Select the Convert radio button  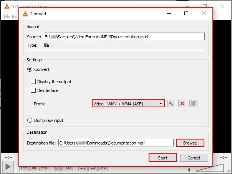[x=30, y=69]
